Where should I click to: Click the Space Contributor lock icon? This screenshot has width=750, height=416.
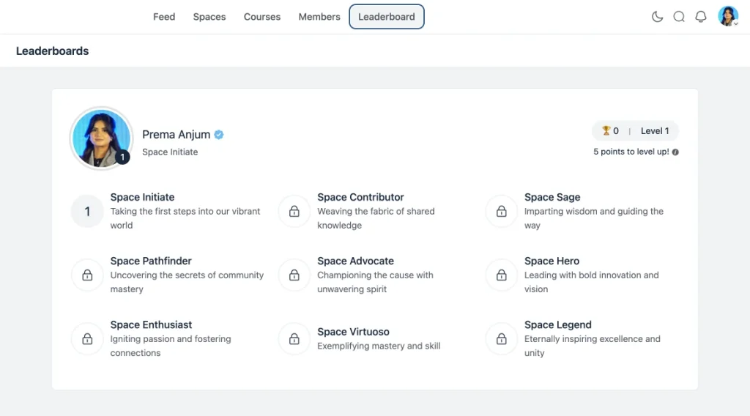tap(294, 212)
